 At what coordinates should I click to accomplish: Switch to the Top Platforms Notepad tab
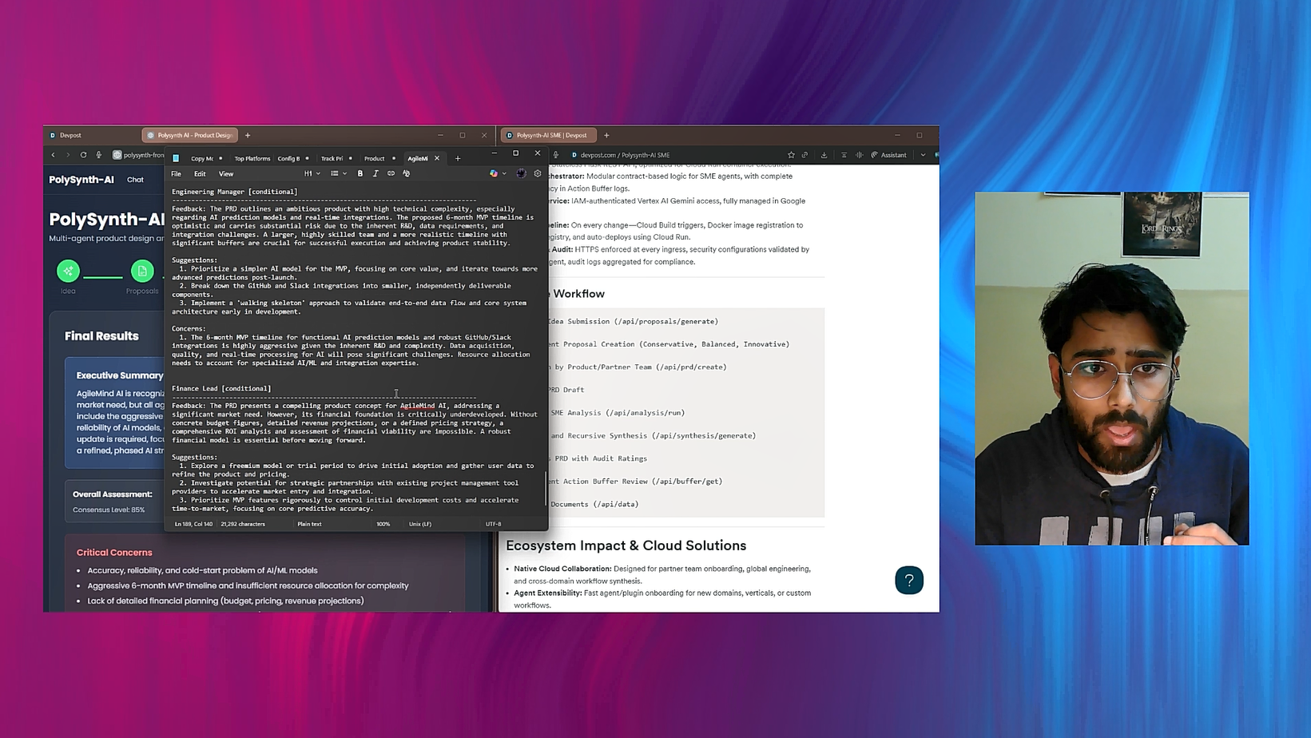[x=252, y=158]
